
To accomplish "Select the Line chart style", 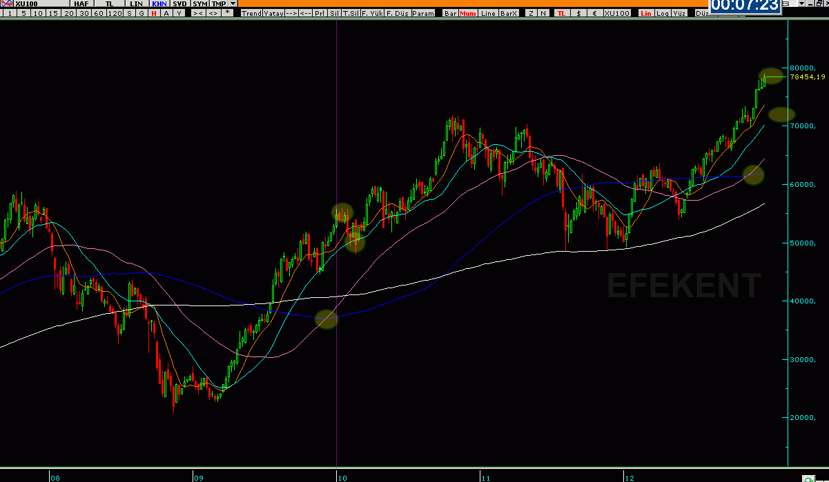I will tap(488, 13).
